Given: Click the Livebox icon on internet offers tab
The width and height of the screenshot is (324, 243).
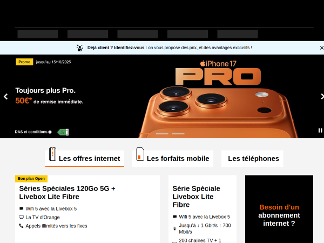Looking at the screenshot, I should coord(53,154).
